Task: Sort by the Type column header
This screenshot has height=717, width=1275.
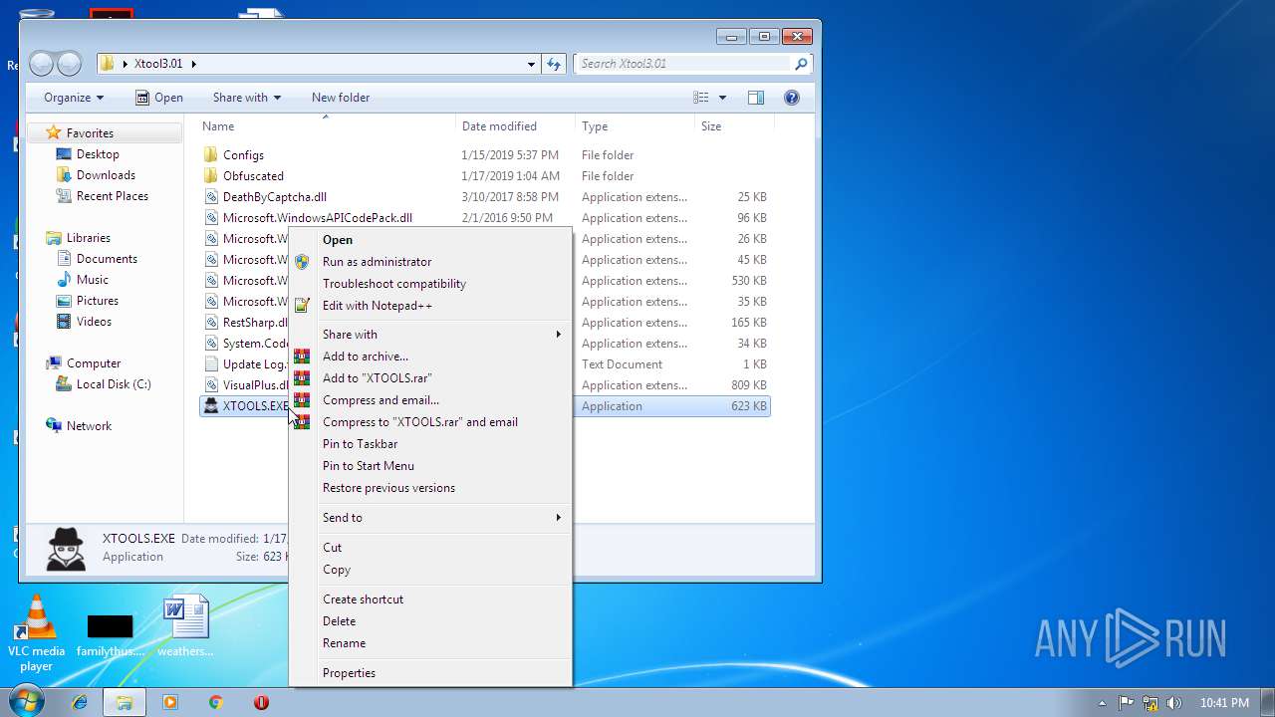Action: tap(635, 126)
